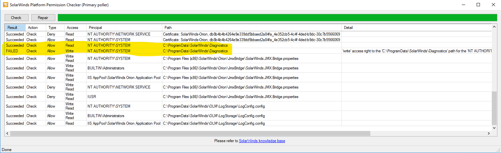Image resolution: width=501 pixels, height=153 pixels.
Task: Maximize the Permission Checker window
Action: (478, 5)
